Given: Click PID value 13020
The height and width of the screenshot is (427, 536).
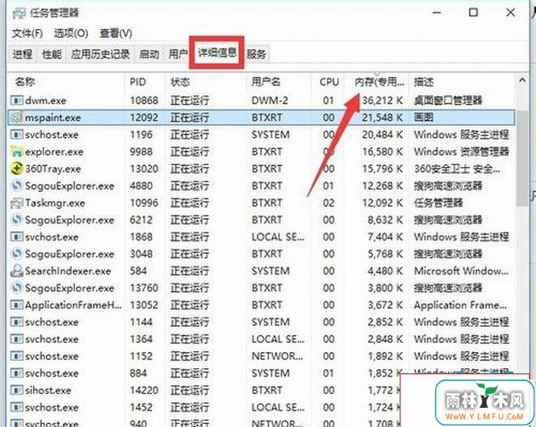Looking at the screenshot, I should point(144,169).
